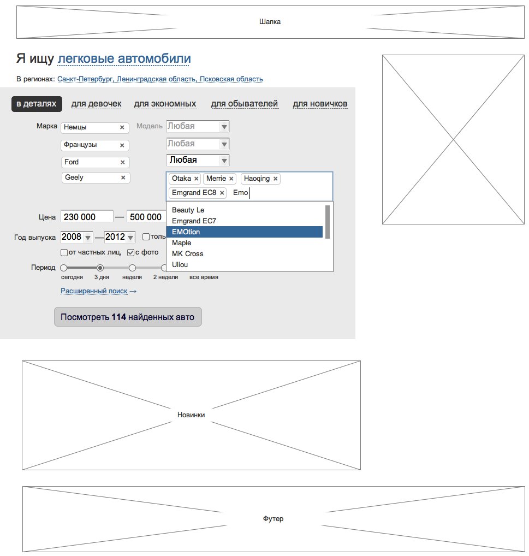Open the ending year 2012 dropdown
Screen dimensions: 529x556
[x=130, y=237]
